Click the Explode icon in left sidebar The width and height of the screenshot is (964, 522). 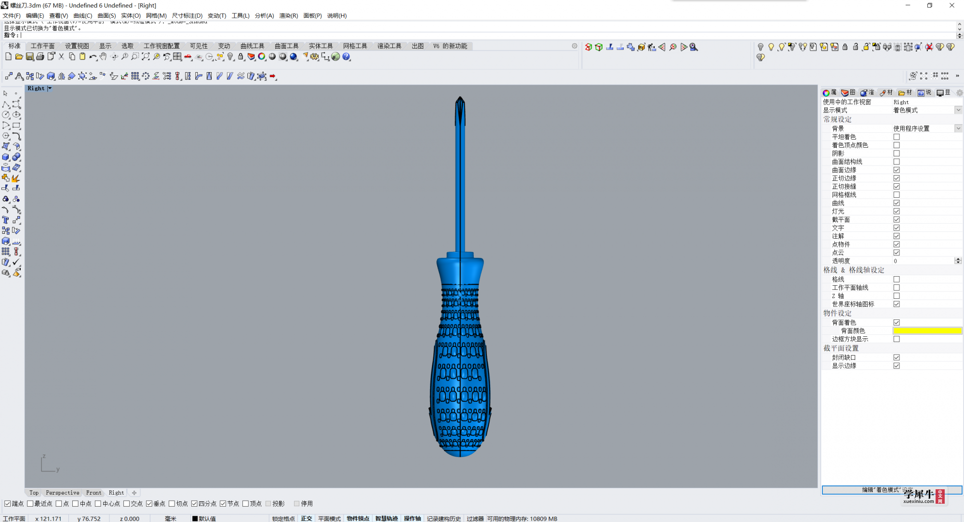point(16,178)
